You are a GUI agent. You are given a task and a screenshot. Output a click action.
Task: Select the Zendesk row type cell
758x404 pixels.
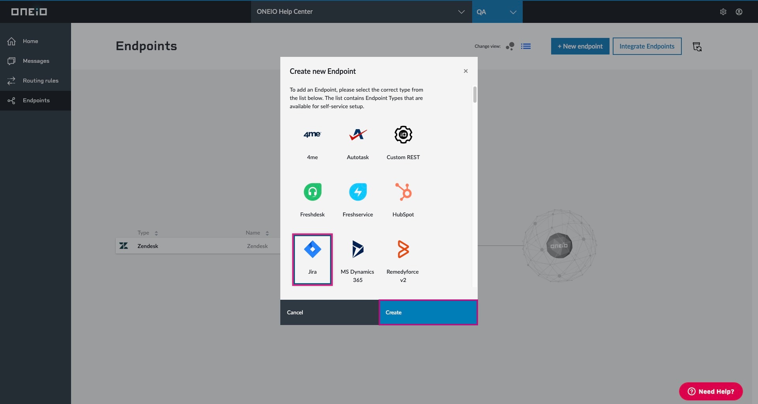[148, 246]
